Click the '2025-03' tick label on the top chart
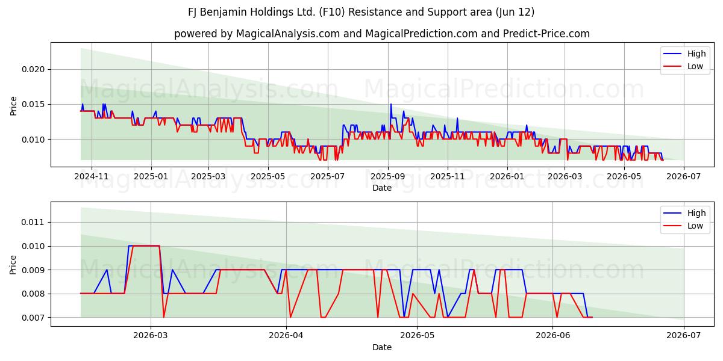The width and height of the screenshot is (723, 361). [208, 176]
